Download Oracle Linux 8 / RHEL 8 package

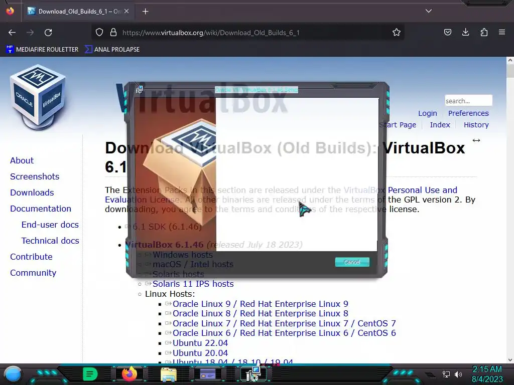point(261,313)
